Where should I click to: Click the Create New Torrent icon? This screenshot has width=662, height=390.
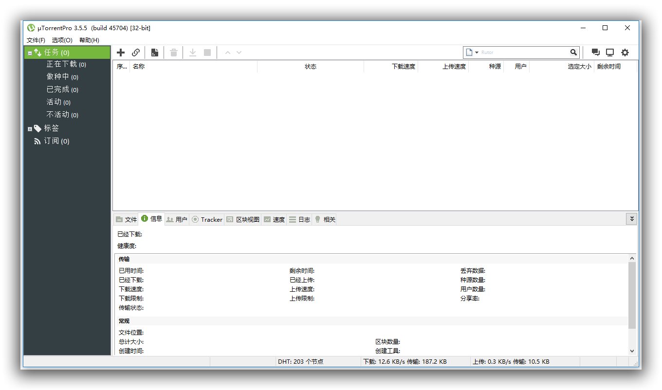click(x=155, y=52)
